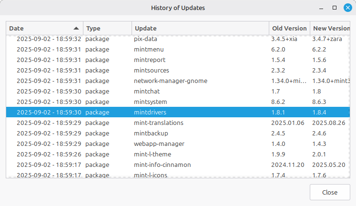
Task: Click new version 1.5.6 of mintreport
Action: point(319,60)
